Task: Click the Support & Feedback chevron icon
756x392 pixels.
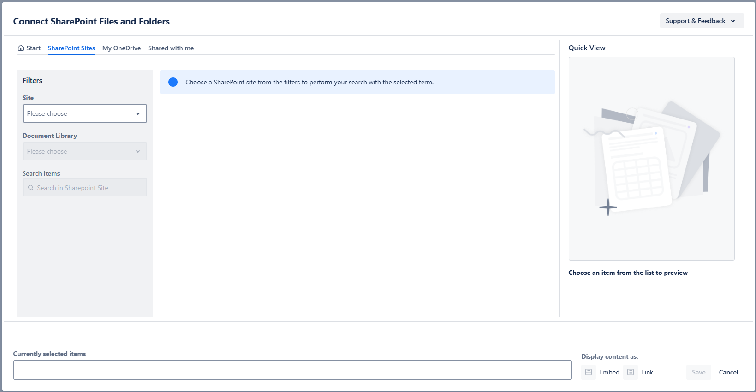Action: [733, 21]
